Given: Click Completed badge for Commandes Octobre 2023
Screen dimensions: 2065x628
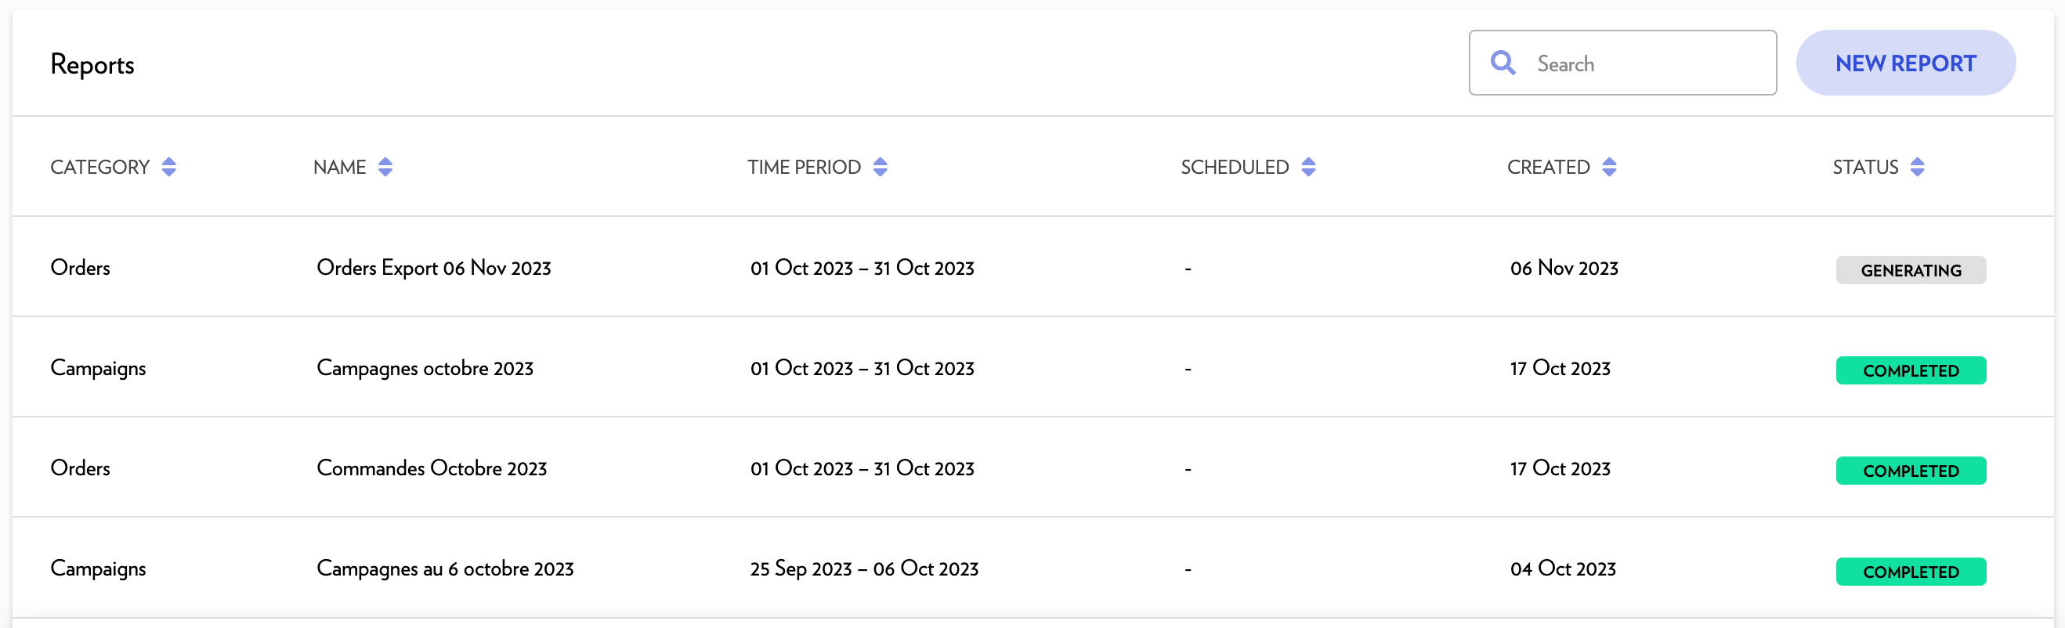Looking at the screenshot, I should [1911, 471].
